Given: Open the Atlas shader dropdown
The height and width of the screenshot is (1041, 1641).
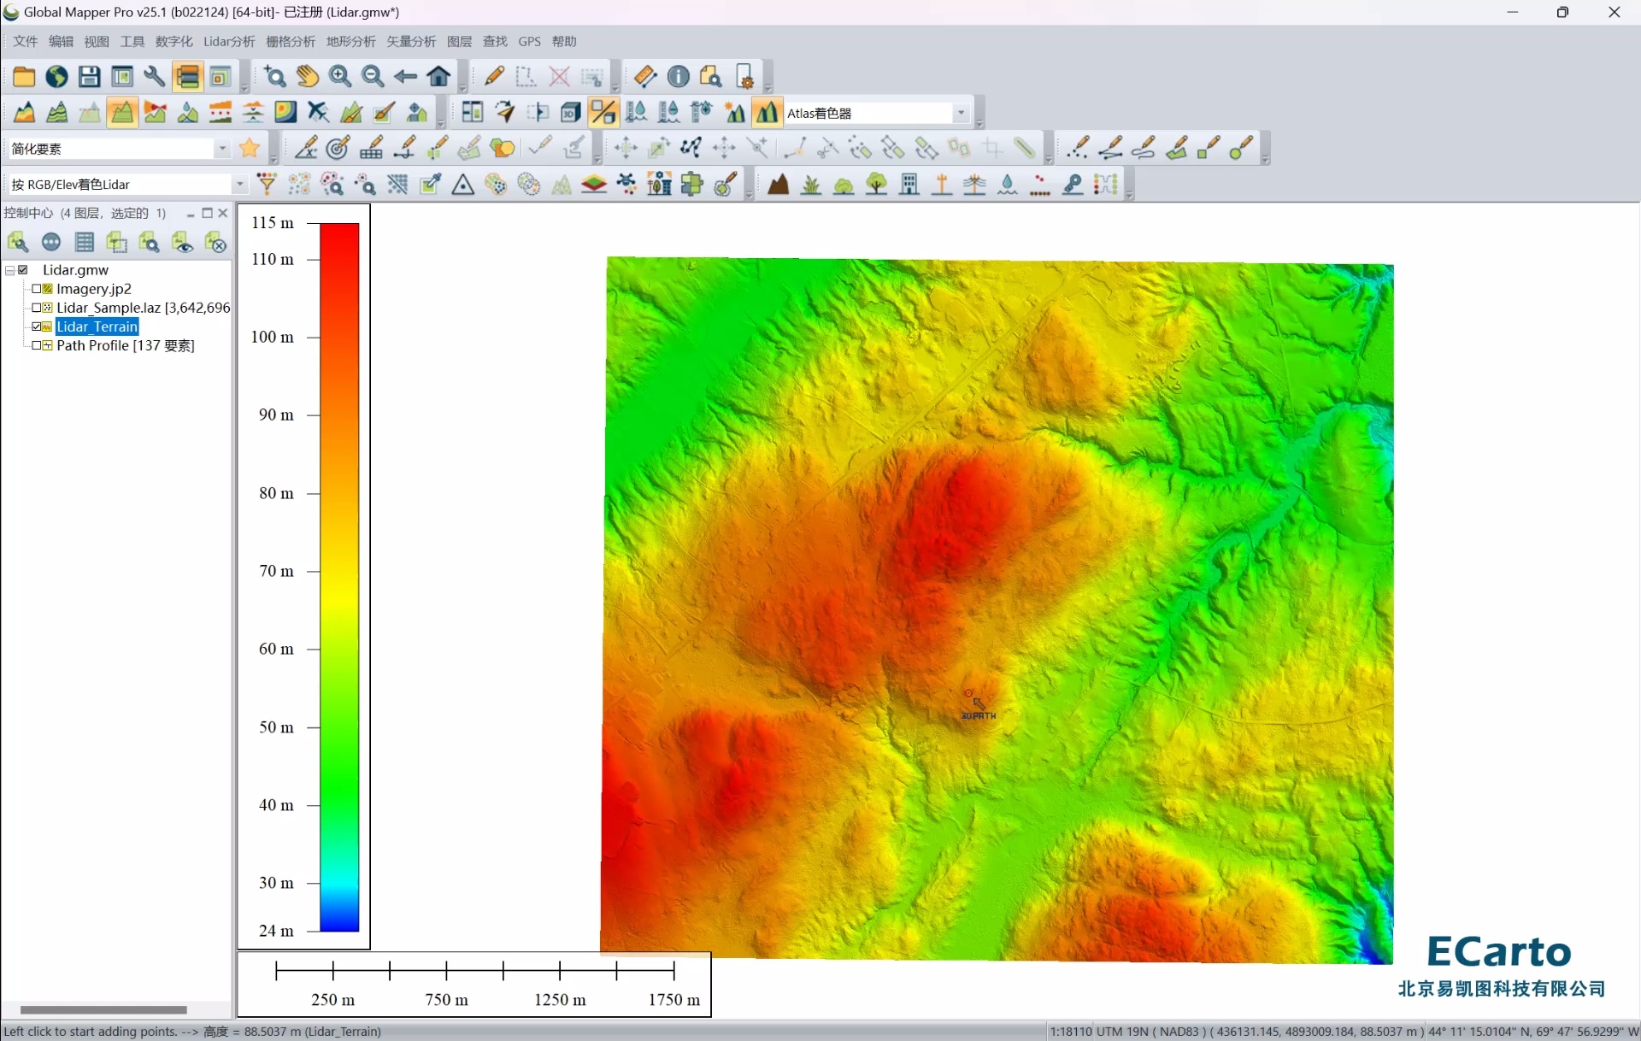Looking at the screenshot, I should pos(961,113).
